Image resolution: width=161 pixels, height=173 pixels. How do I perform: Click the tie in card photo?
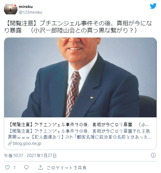73,94
